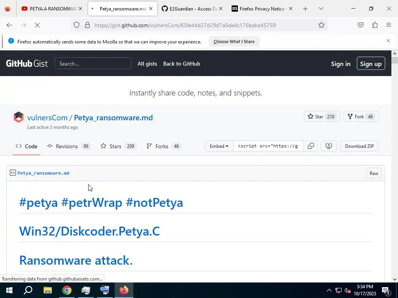
Task: Open Petya_ransomware.md gist title link
Action: (x=113, y=118)
